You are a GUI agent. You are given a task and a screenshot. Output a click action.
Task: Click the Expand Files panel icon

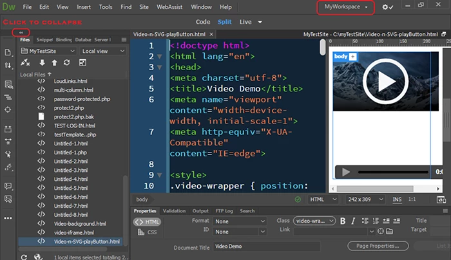82,62
